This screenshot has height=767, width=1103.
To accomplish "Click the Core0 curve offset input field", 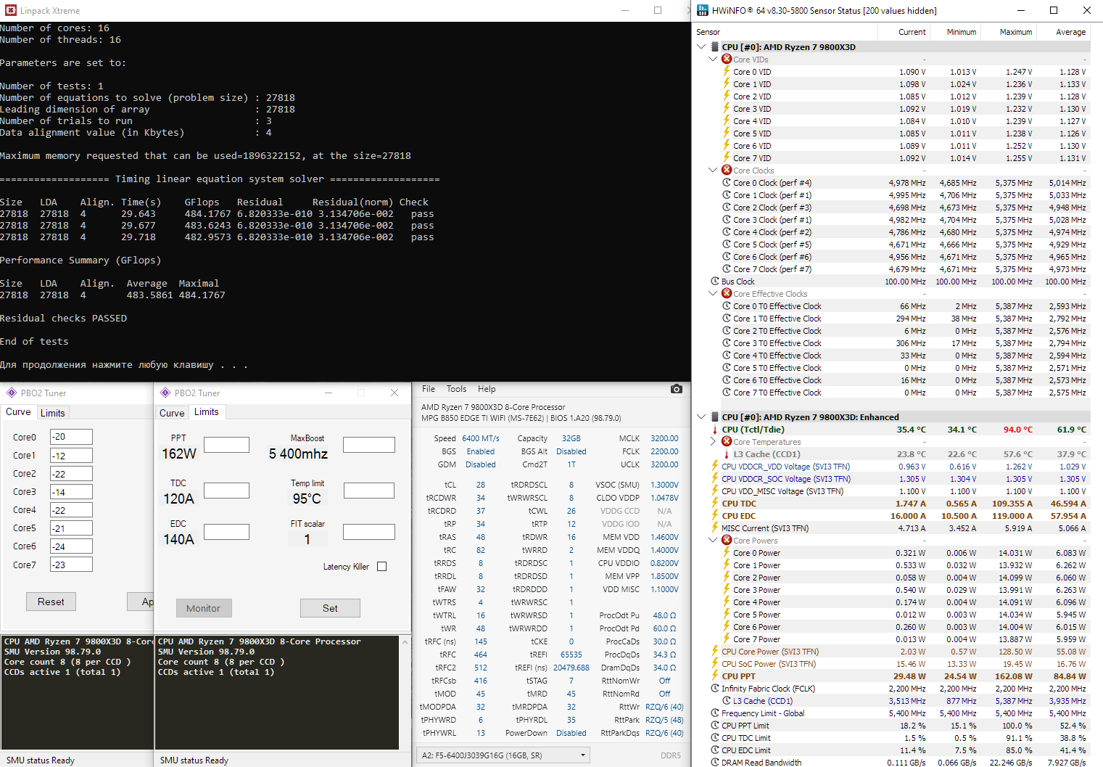I will (71, 437).
